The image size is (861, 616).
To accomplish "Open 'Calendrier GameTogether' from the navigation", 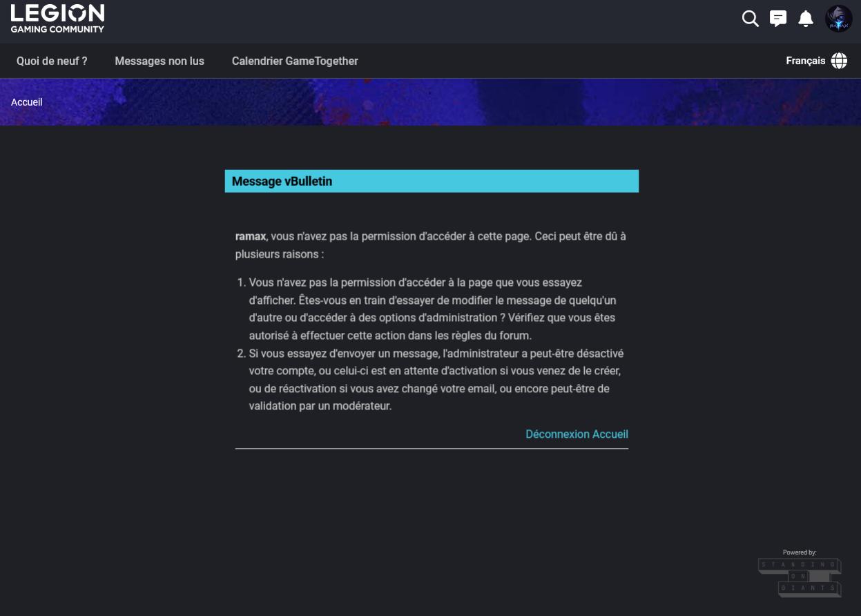I will click(295, 61).
